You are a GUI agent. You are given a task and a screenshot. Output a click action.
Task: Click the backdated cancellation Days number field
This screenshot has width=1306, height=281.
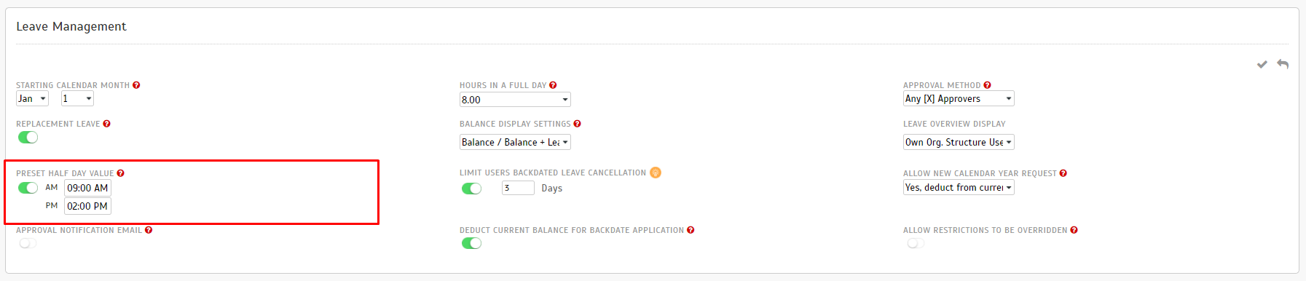pos(518,188)
